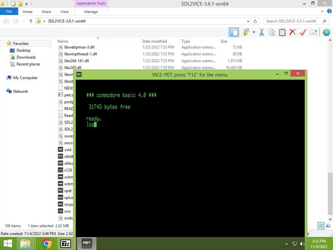Open address bar history dropdown
Screen dimensions: 333x250
[248, 21]
